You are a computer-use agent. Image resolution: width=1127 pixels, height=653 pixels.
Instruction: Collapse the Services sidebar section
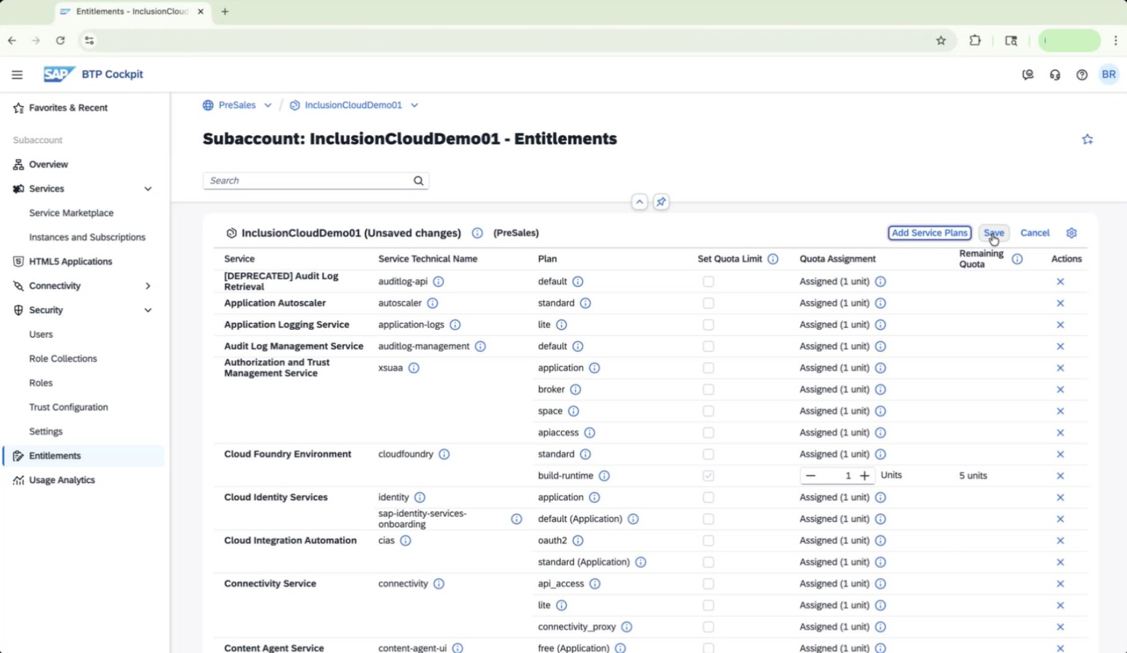coord(148,189)
